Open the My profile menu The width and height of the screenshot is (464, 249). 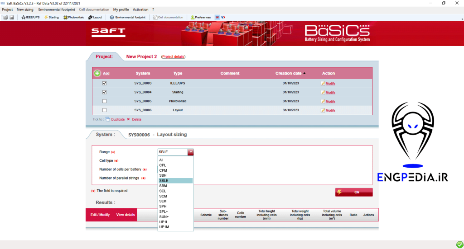coord(121,9)
